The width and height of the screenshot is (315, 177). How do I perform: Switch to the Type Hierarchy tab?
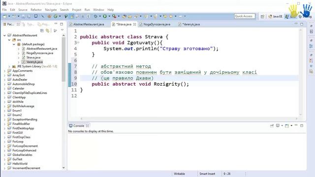(29, 24)
